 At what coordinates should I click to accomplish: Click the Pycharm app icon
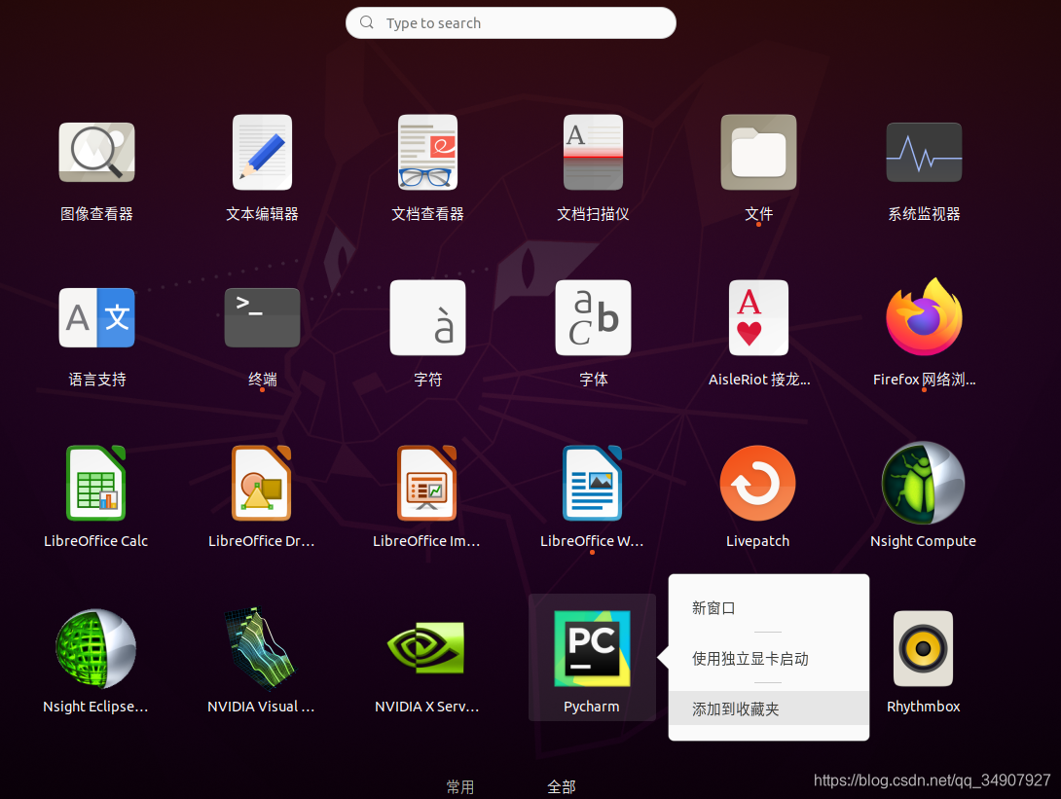click(x=592, y=648)
